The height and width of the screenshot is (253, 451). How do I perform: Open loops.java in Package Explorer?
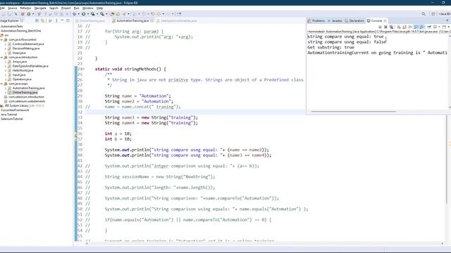coord(19,53)
